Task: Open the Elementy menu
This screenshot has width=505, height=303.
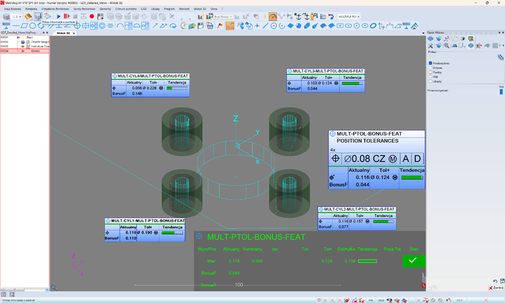Action: pyautogui.click(x=105, y=9)
